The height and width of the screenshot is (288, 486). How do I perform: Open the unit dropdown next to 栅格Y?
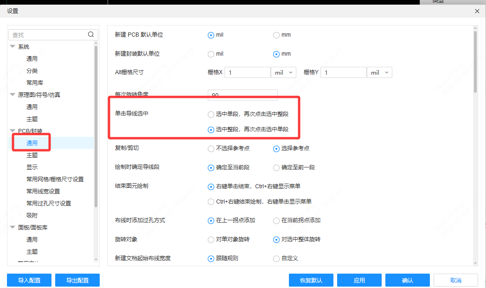tap(379, 72)
